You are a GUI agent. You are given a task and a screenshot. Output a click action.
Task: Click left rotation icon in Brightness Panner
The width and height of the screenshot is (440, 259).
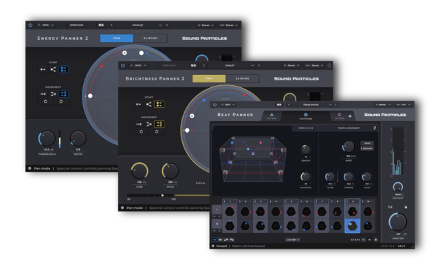pos(141,131)
